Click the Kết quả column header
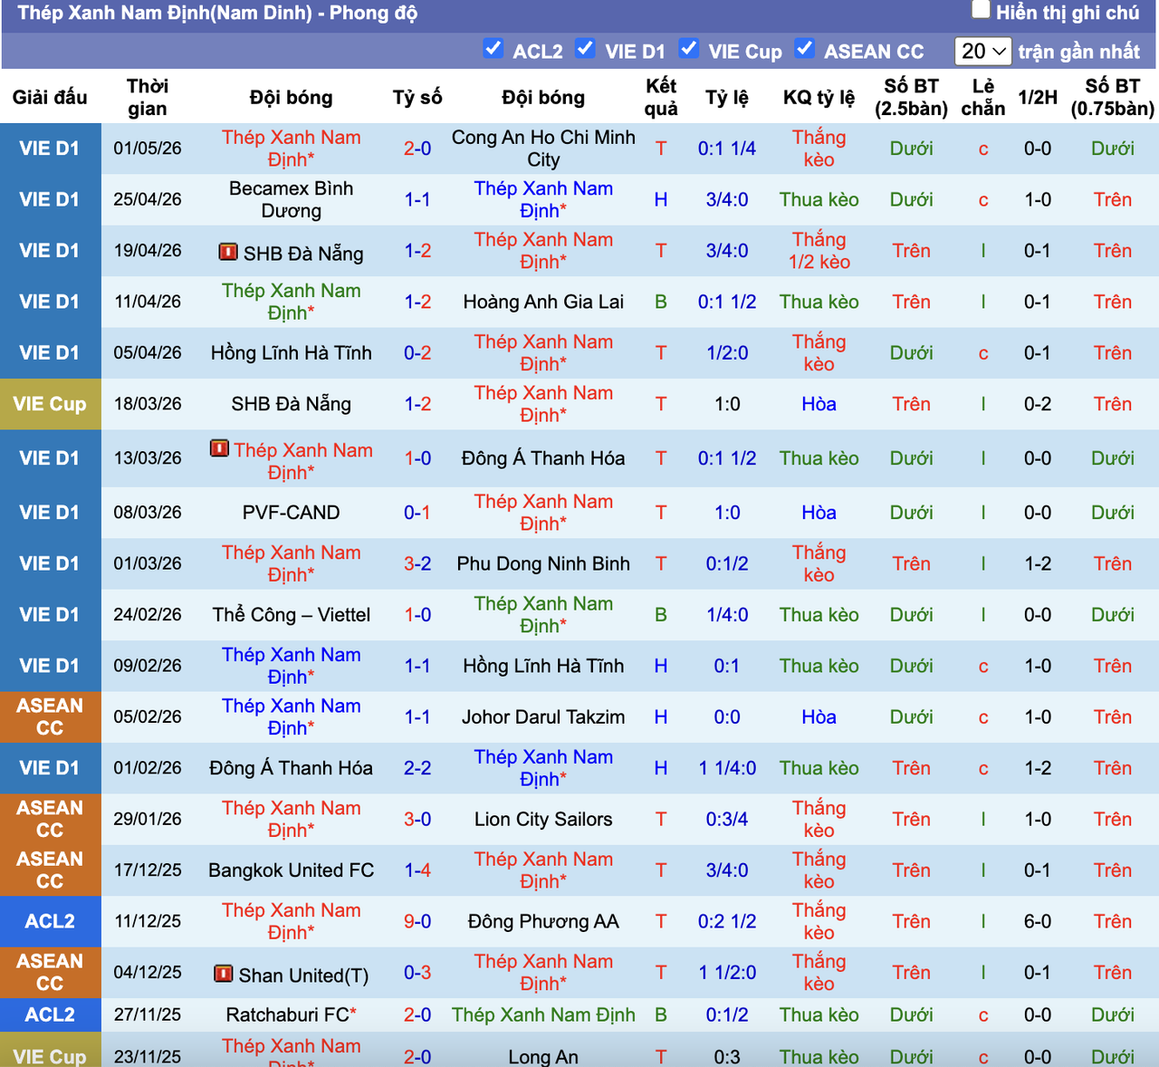The image size is (1159, 1067). click(661, 97)
